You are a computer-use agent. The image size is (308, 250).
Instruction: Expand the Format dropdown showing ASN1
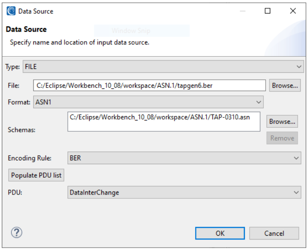(x=148, y=102)
